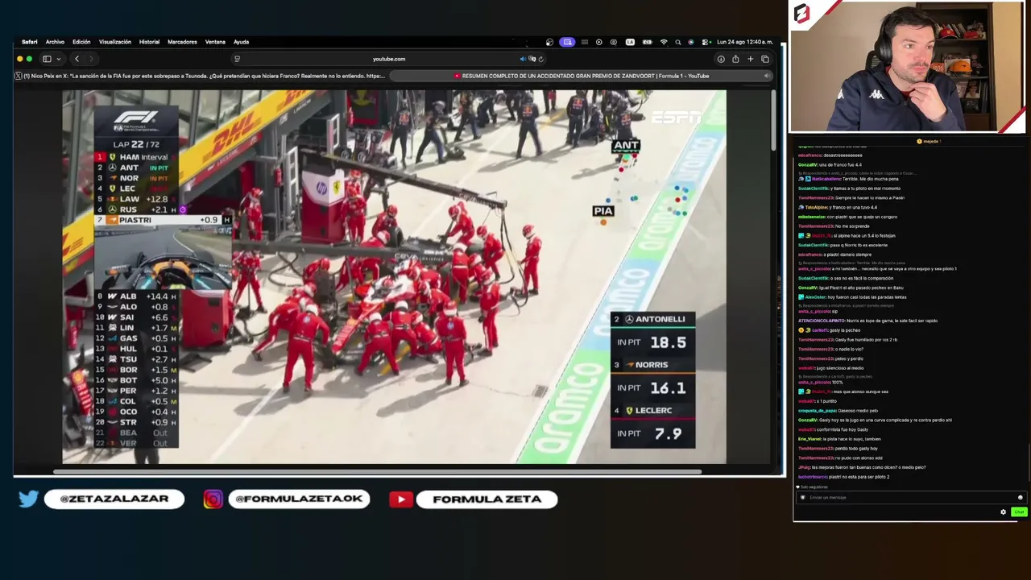Mute the tab audio speaker icon in address bar
Image resolution: width=1031 pixels, height=580 pixels.
523,59
